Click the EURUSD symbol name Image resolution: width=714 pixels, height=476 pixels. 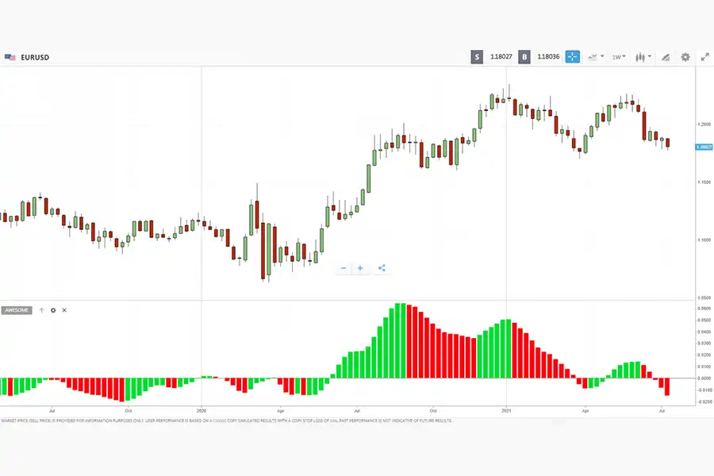[x=35, y=57]
